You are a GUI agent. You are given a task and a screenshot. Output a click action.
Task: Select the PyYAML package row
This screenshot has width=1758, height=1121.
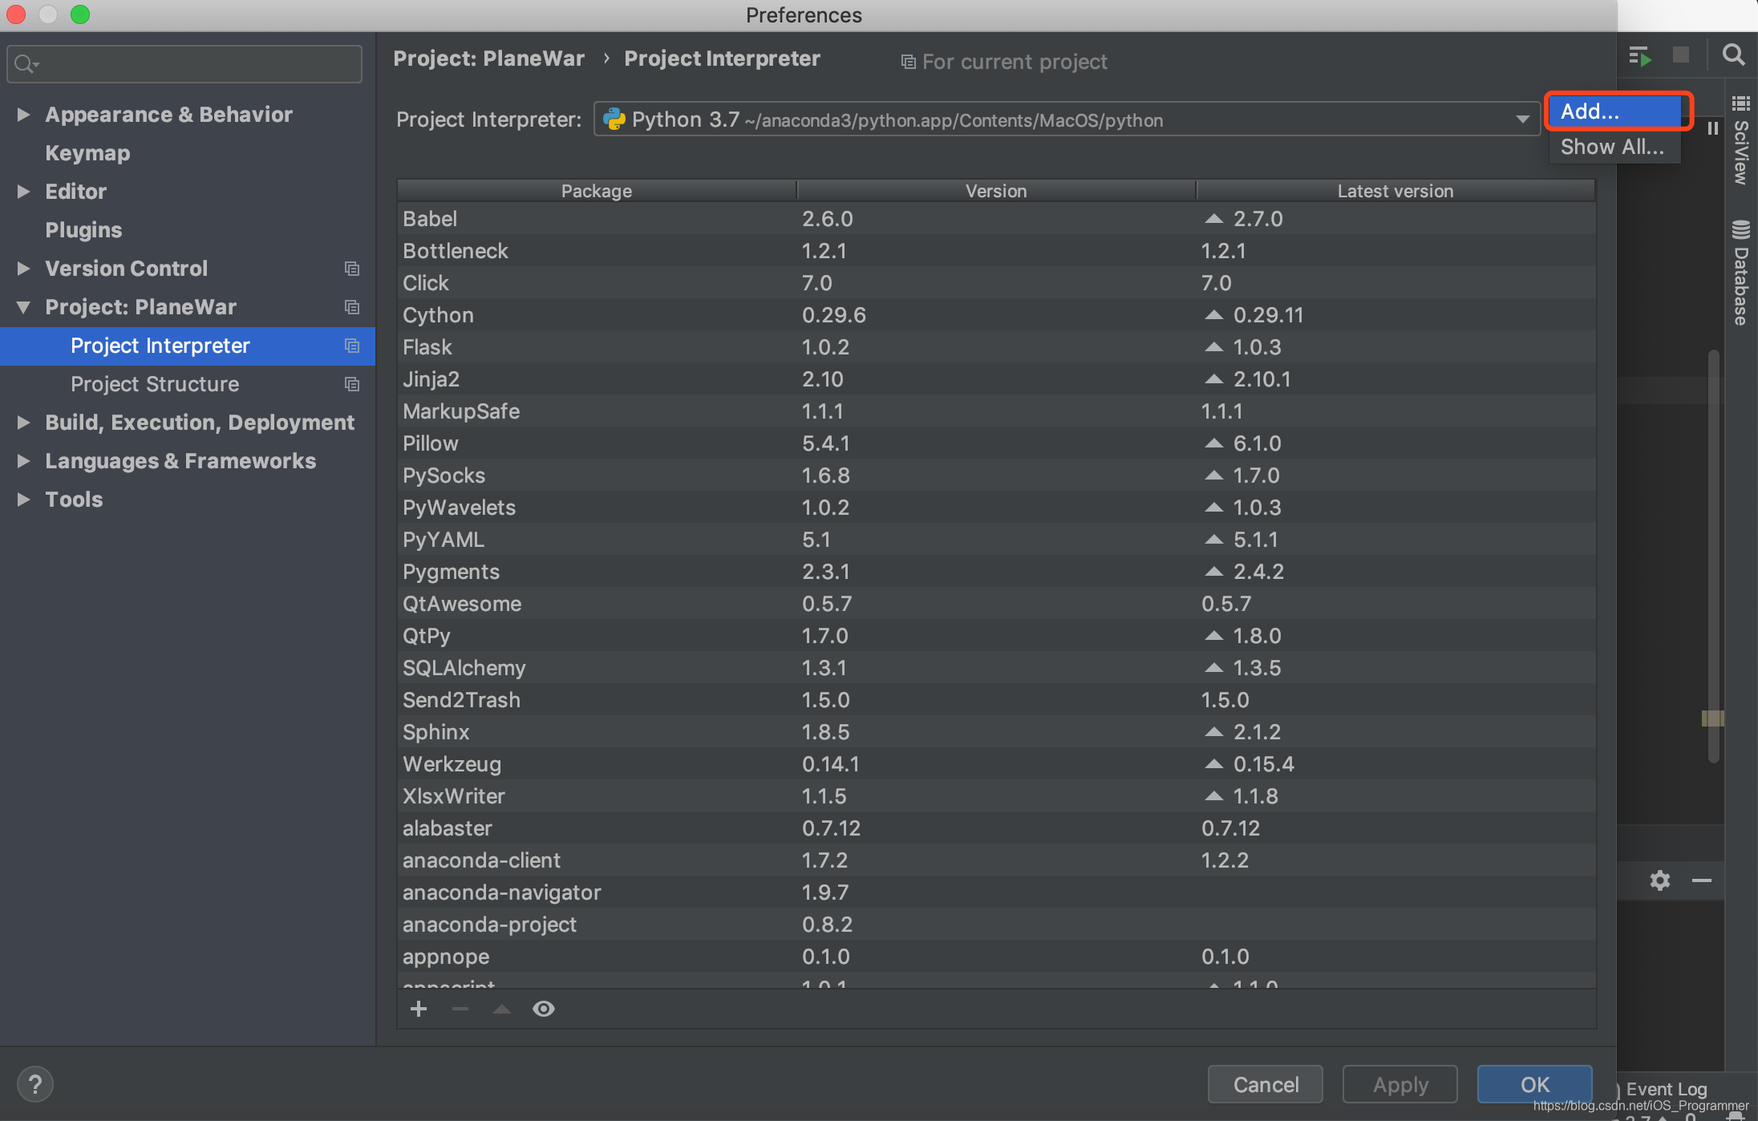(x=996, y=540)
